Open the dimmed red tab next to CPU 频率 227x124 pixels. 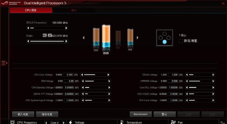[74, 10]
